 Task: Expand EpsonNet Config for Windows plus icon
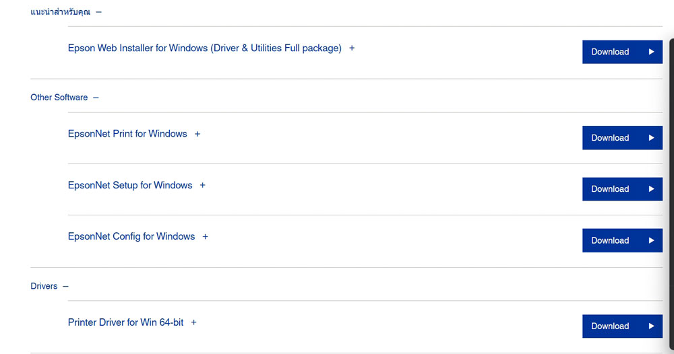point(205,236)
